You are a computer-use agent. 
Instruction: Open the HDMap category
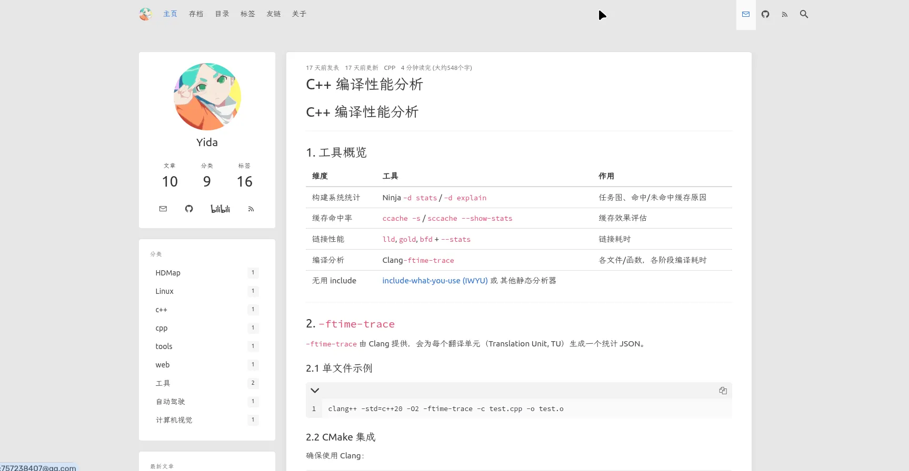(168, 273)
